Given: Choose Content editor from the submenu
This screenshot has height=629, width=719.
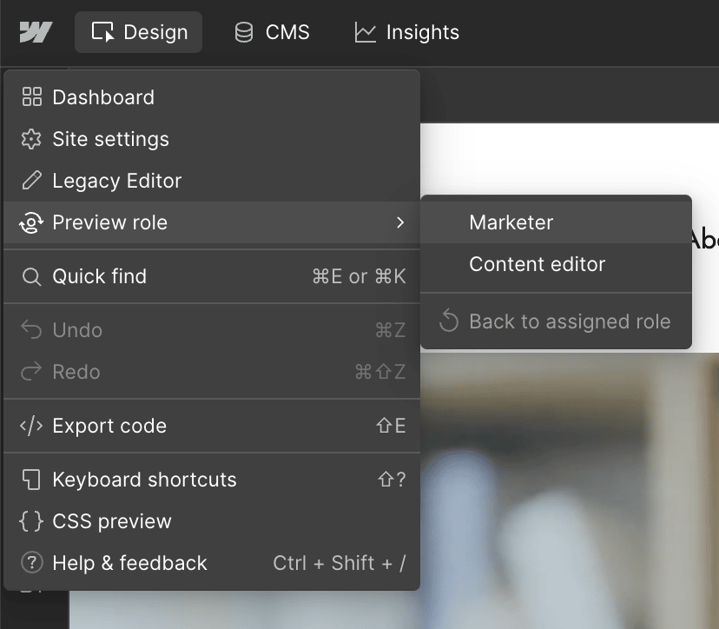Looking at the screenshot, I should tap(537, 264).
